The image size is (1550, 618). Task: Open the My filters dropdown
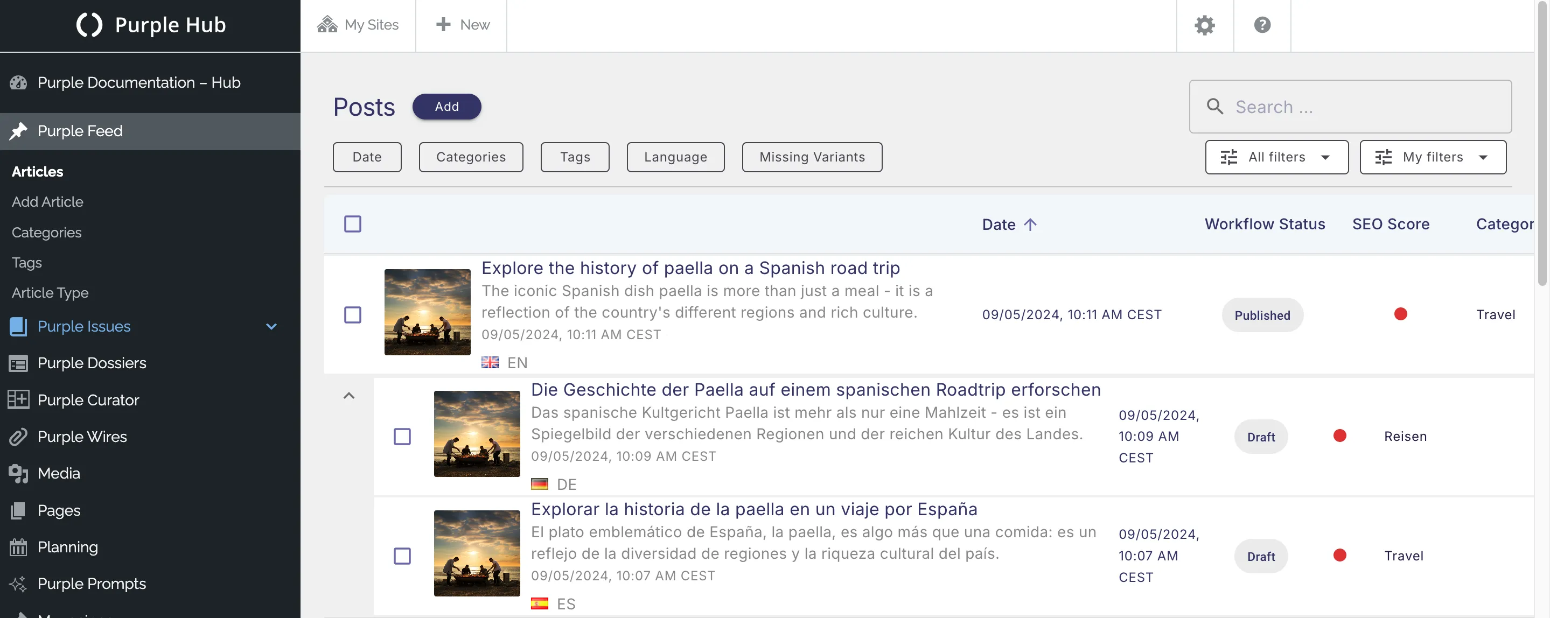pyautogui.click(x=1433, y=157)
